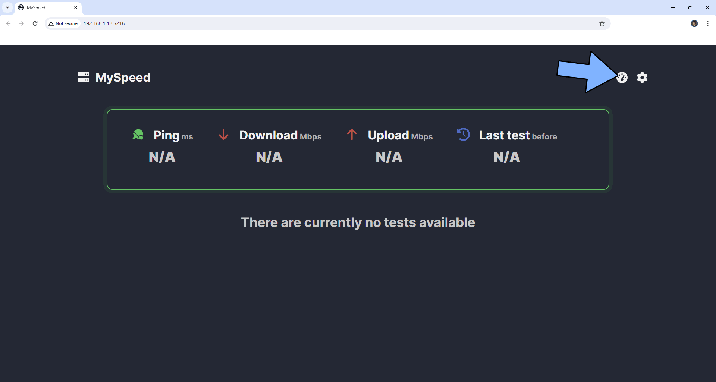The height and width of the screenshot is (382, 716).
Task: Click 'There are currently no tests available' message
Action: pos(358,222)
